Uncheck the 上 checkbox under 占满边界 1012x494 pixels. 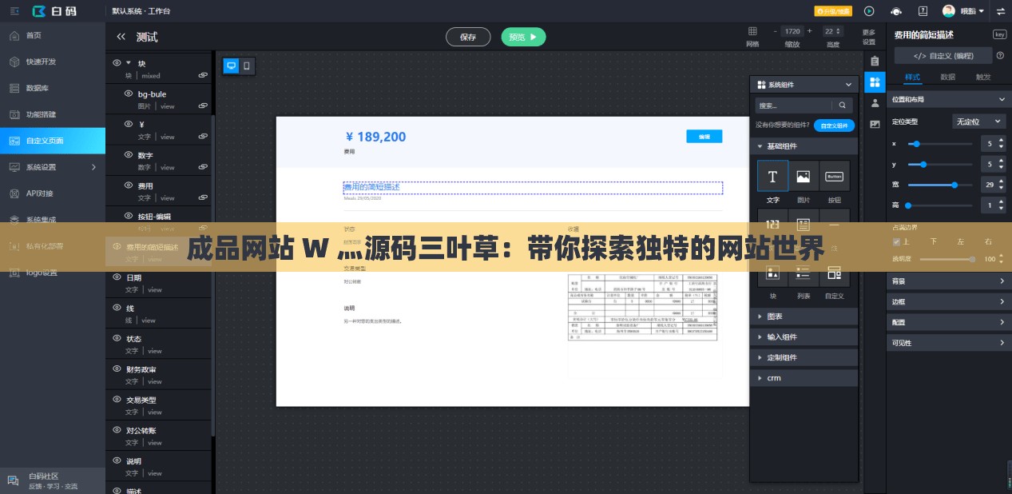click(x=898, y=242)
